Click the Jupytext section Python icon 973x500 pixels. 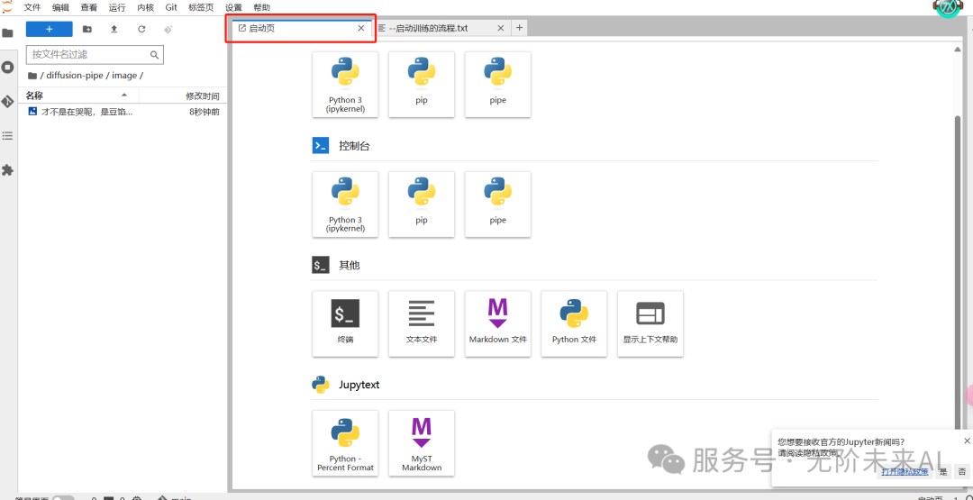point(320,386)
